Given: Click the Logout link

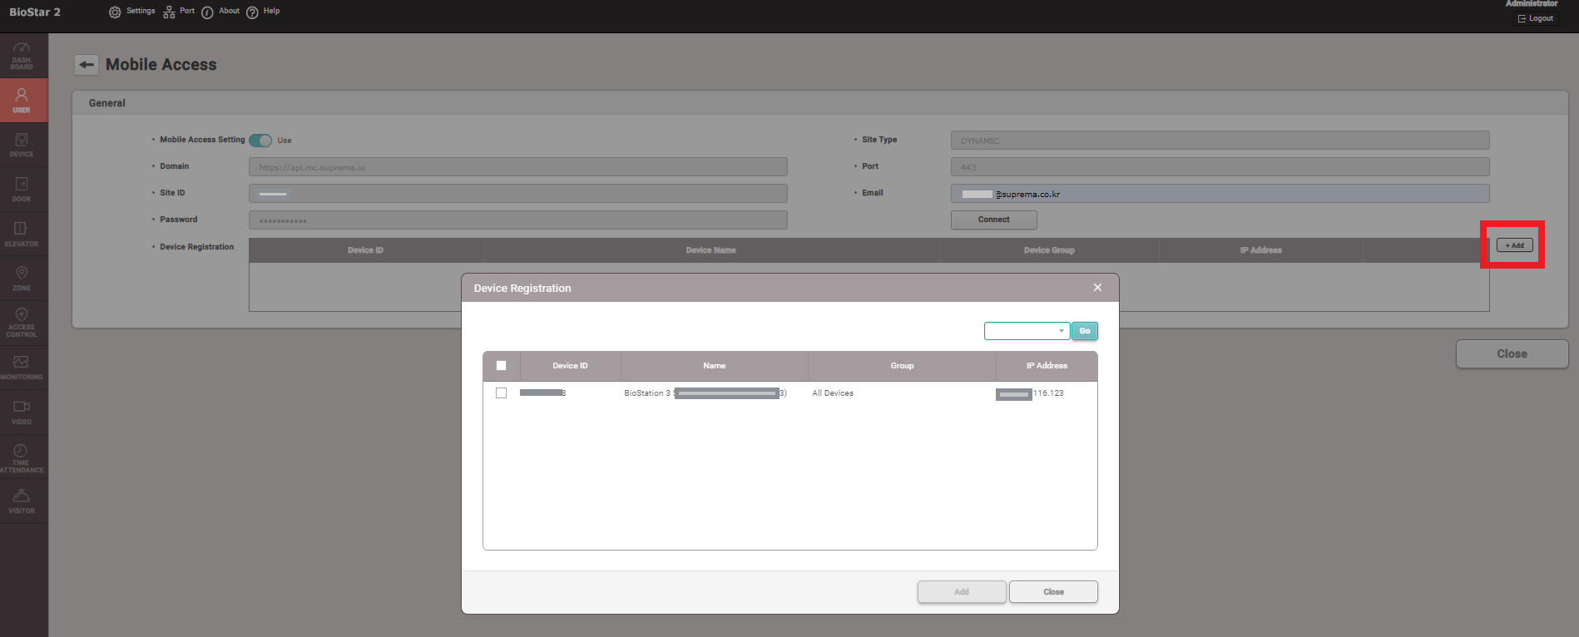Looking at the screenshot, I should click(1535, 18).
